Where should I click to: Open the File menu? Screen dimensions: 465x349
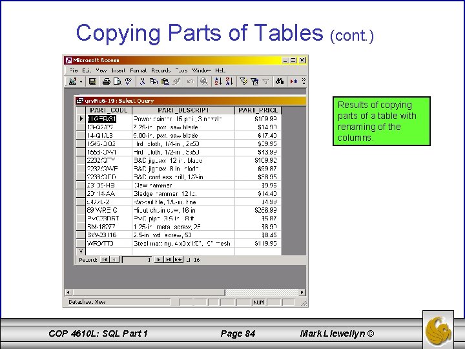coord(74,70)
